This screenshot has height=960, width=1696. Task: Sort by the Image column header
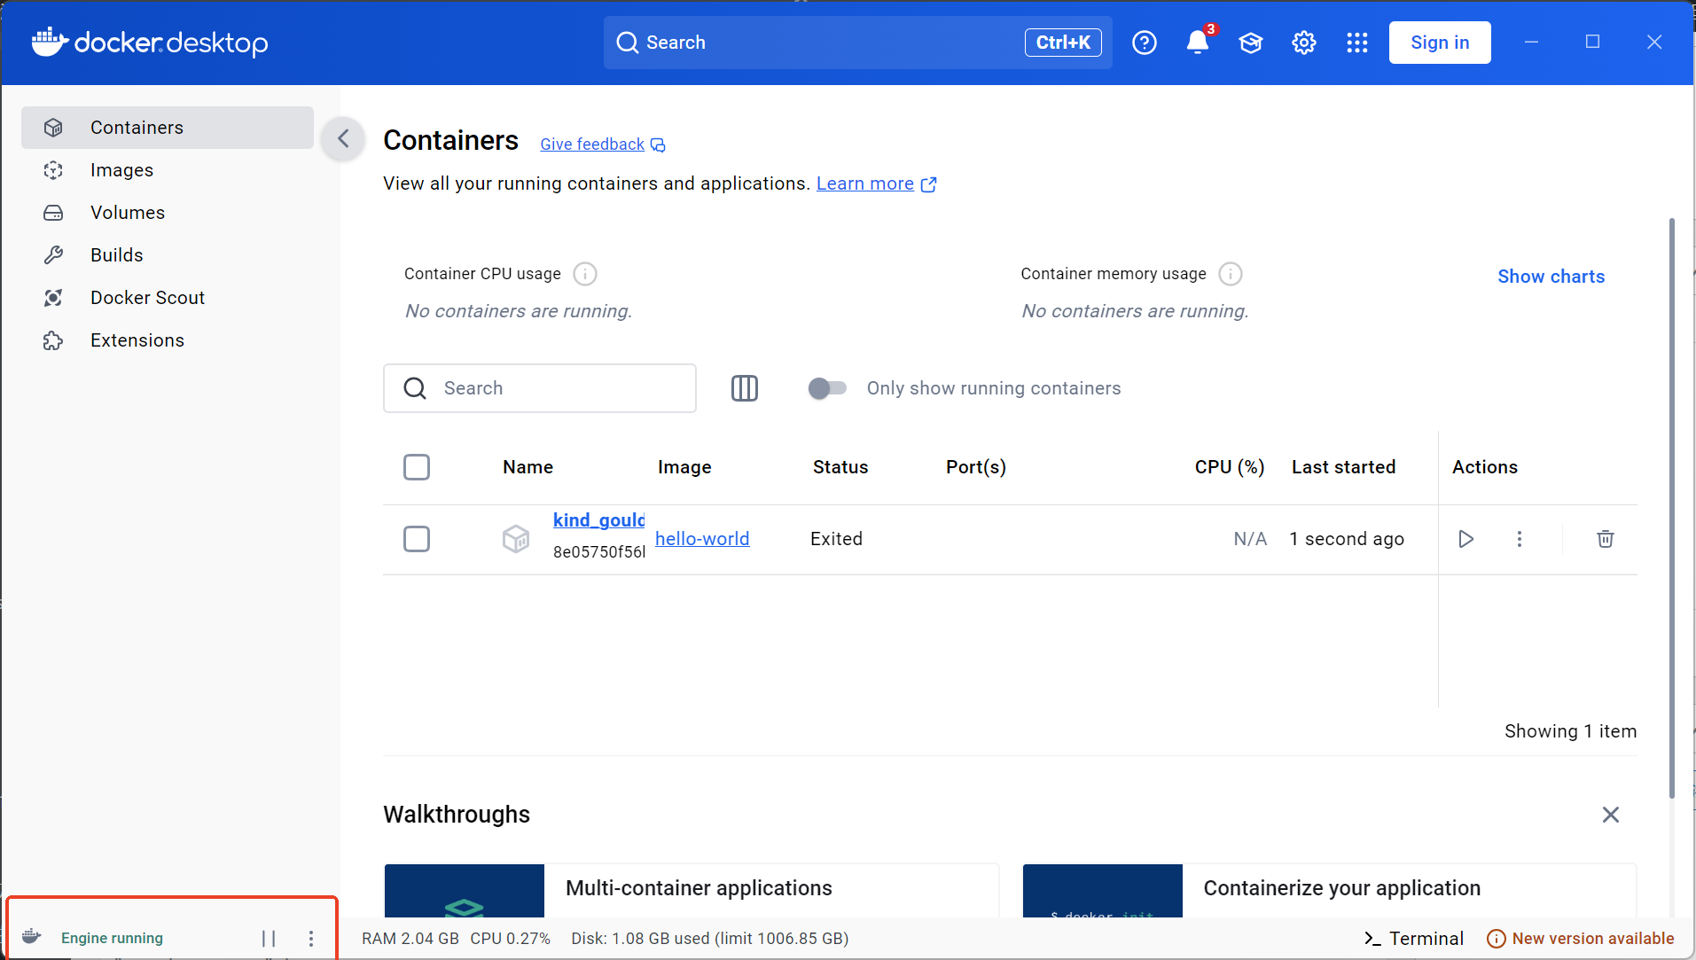(x=684, y=467)
